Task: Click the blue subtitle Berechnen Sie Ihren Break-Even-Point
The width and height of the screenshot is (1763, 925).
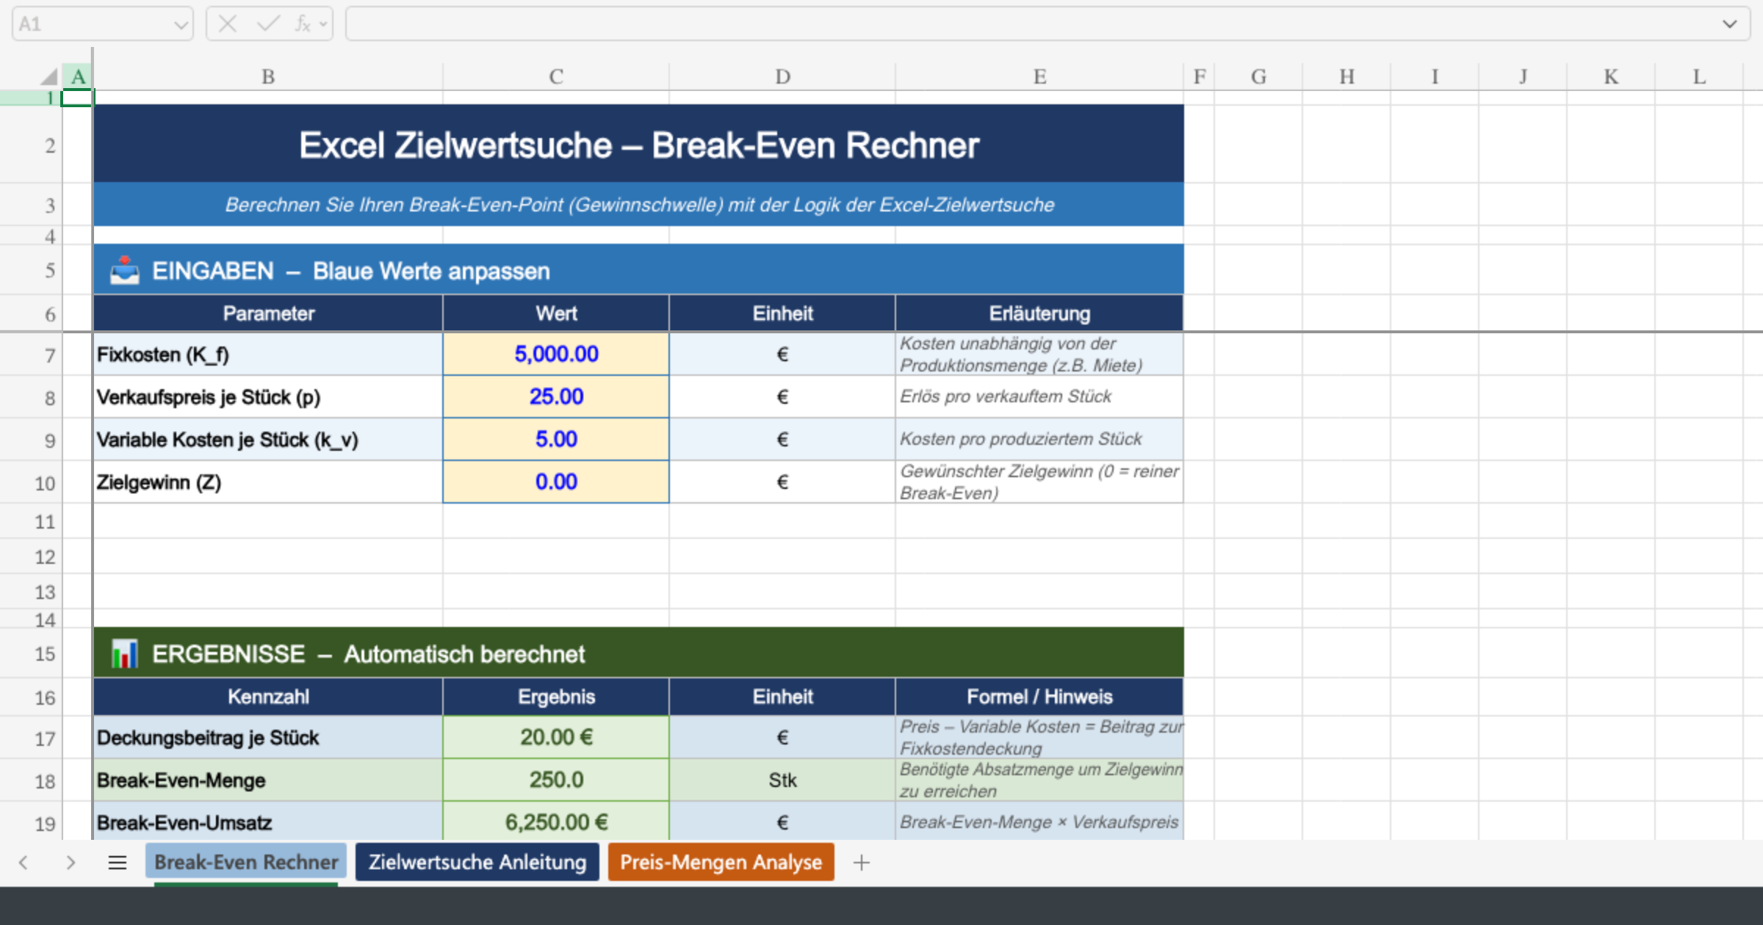Action: (639, 205)
